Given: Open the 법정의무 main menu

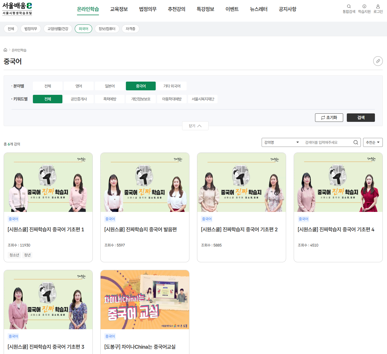Looking at the screenshot, I should tap(148, 9).
